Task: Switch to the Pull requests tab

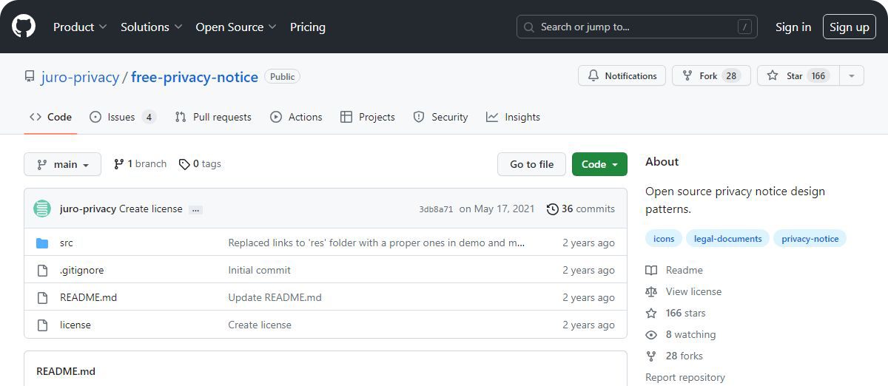Action: coord(213,117)
